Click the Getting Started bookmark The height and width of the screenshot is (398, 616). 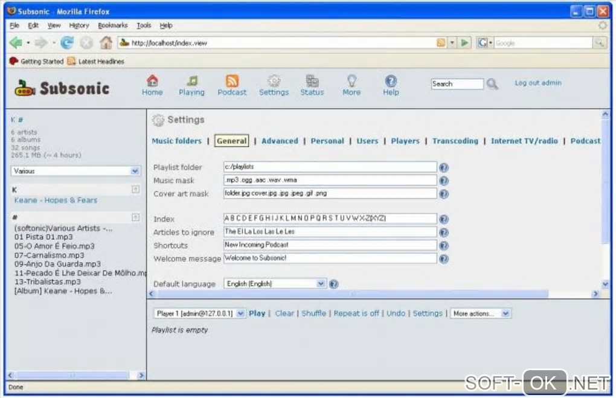36,61
